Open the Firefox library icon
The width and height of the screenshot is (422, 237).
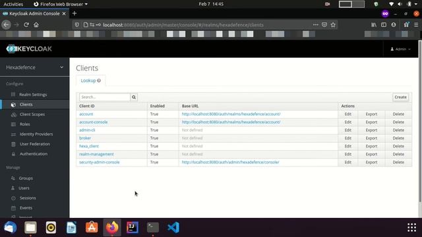374,25
